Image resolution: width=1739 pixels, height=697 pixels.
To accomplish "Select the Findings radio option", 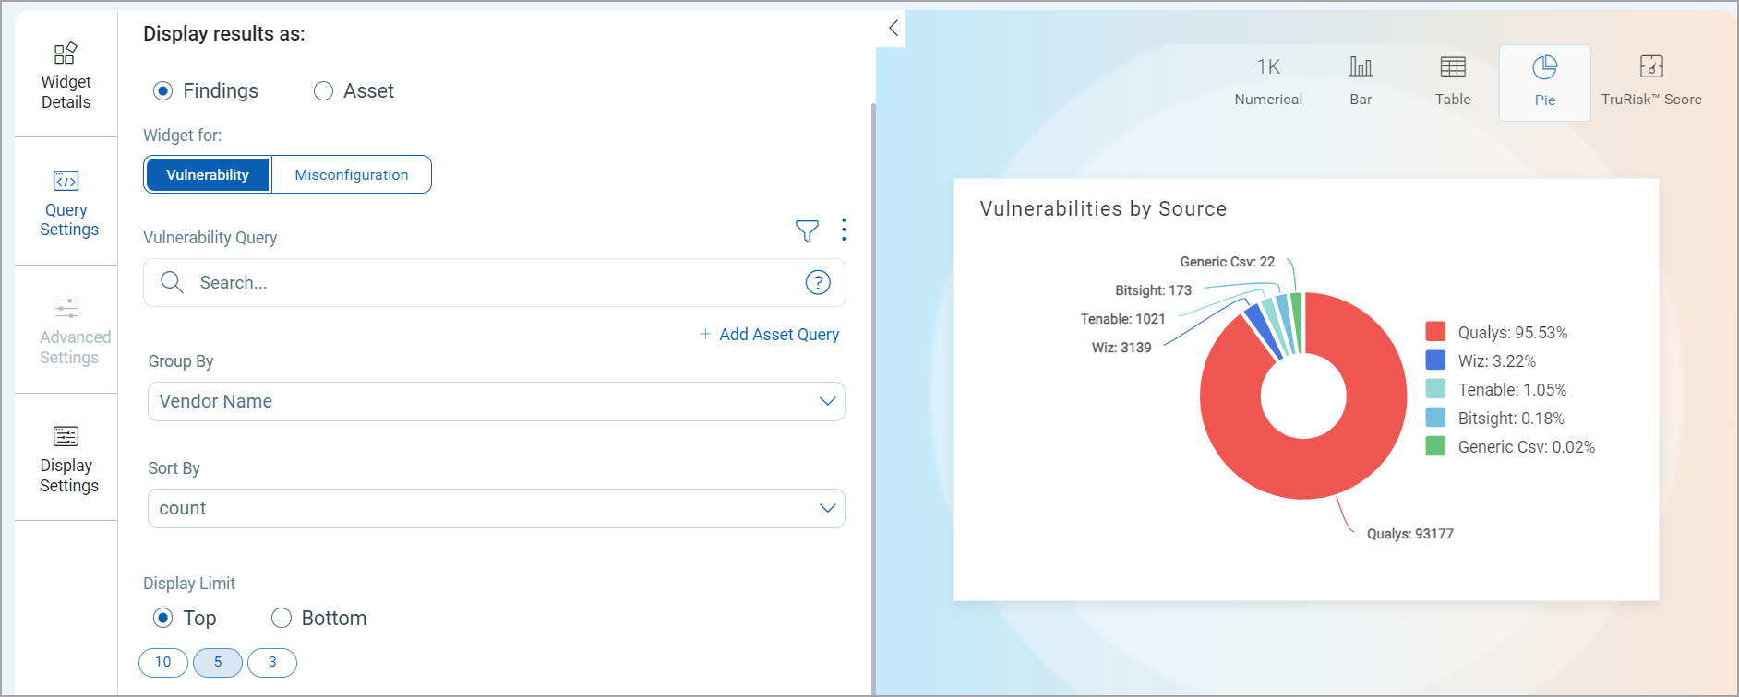I will 163,91.
